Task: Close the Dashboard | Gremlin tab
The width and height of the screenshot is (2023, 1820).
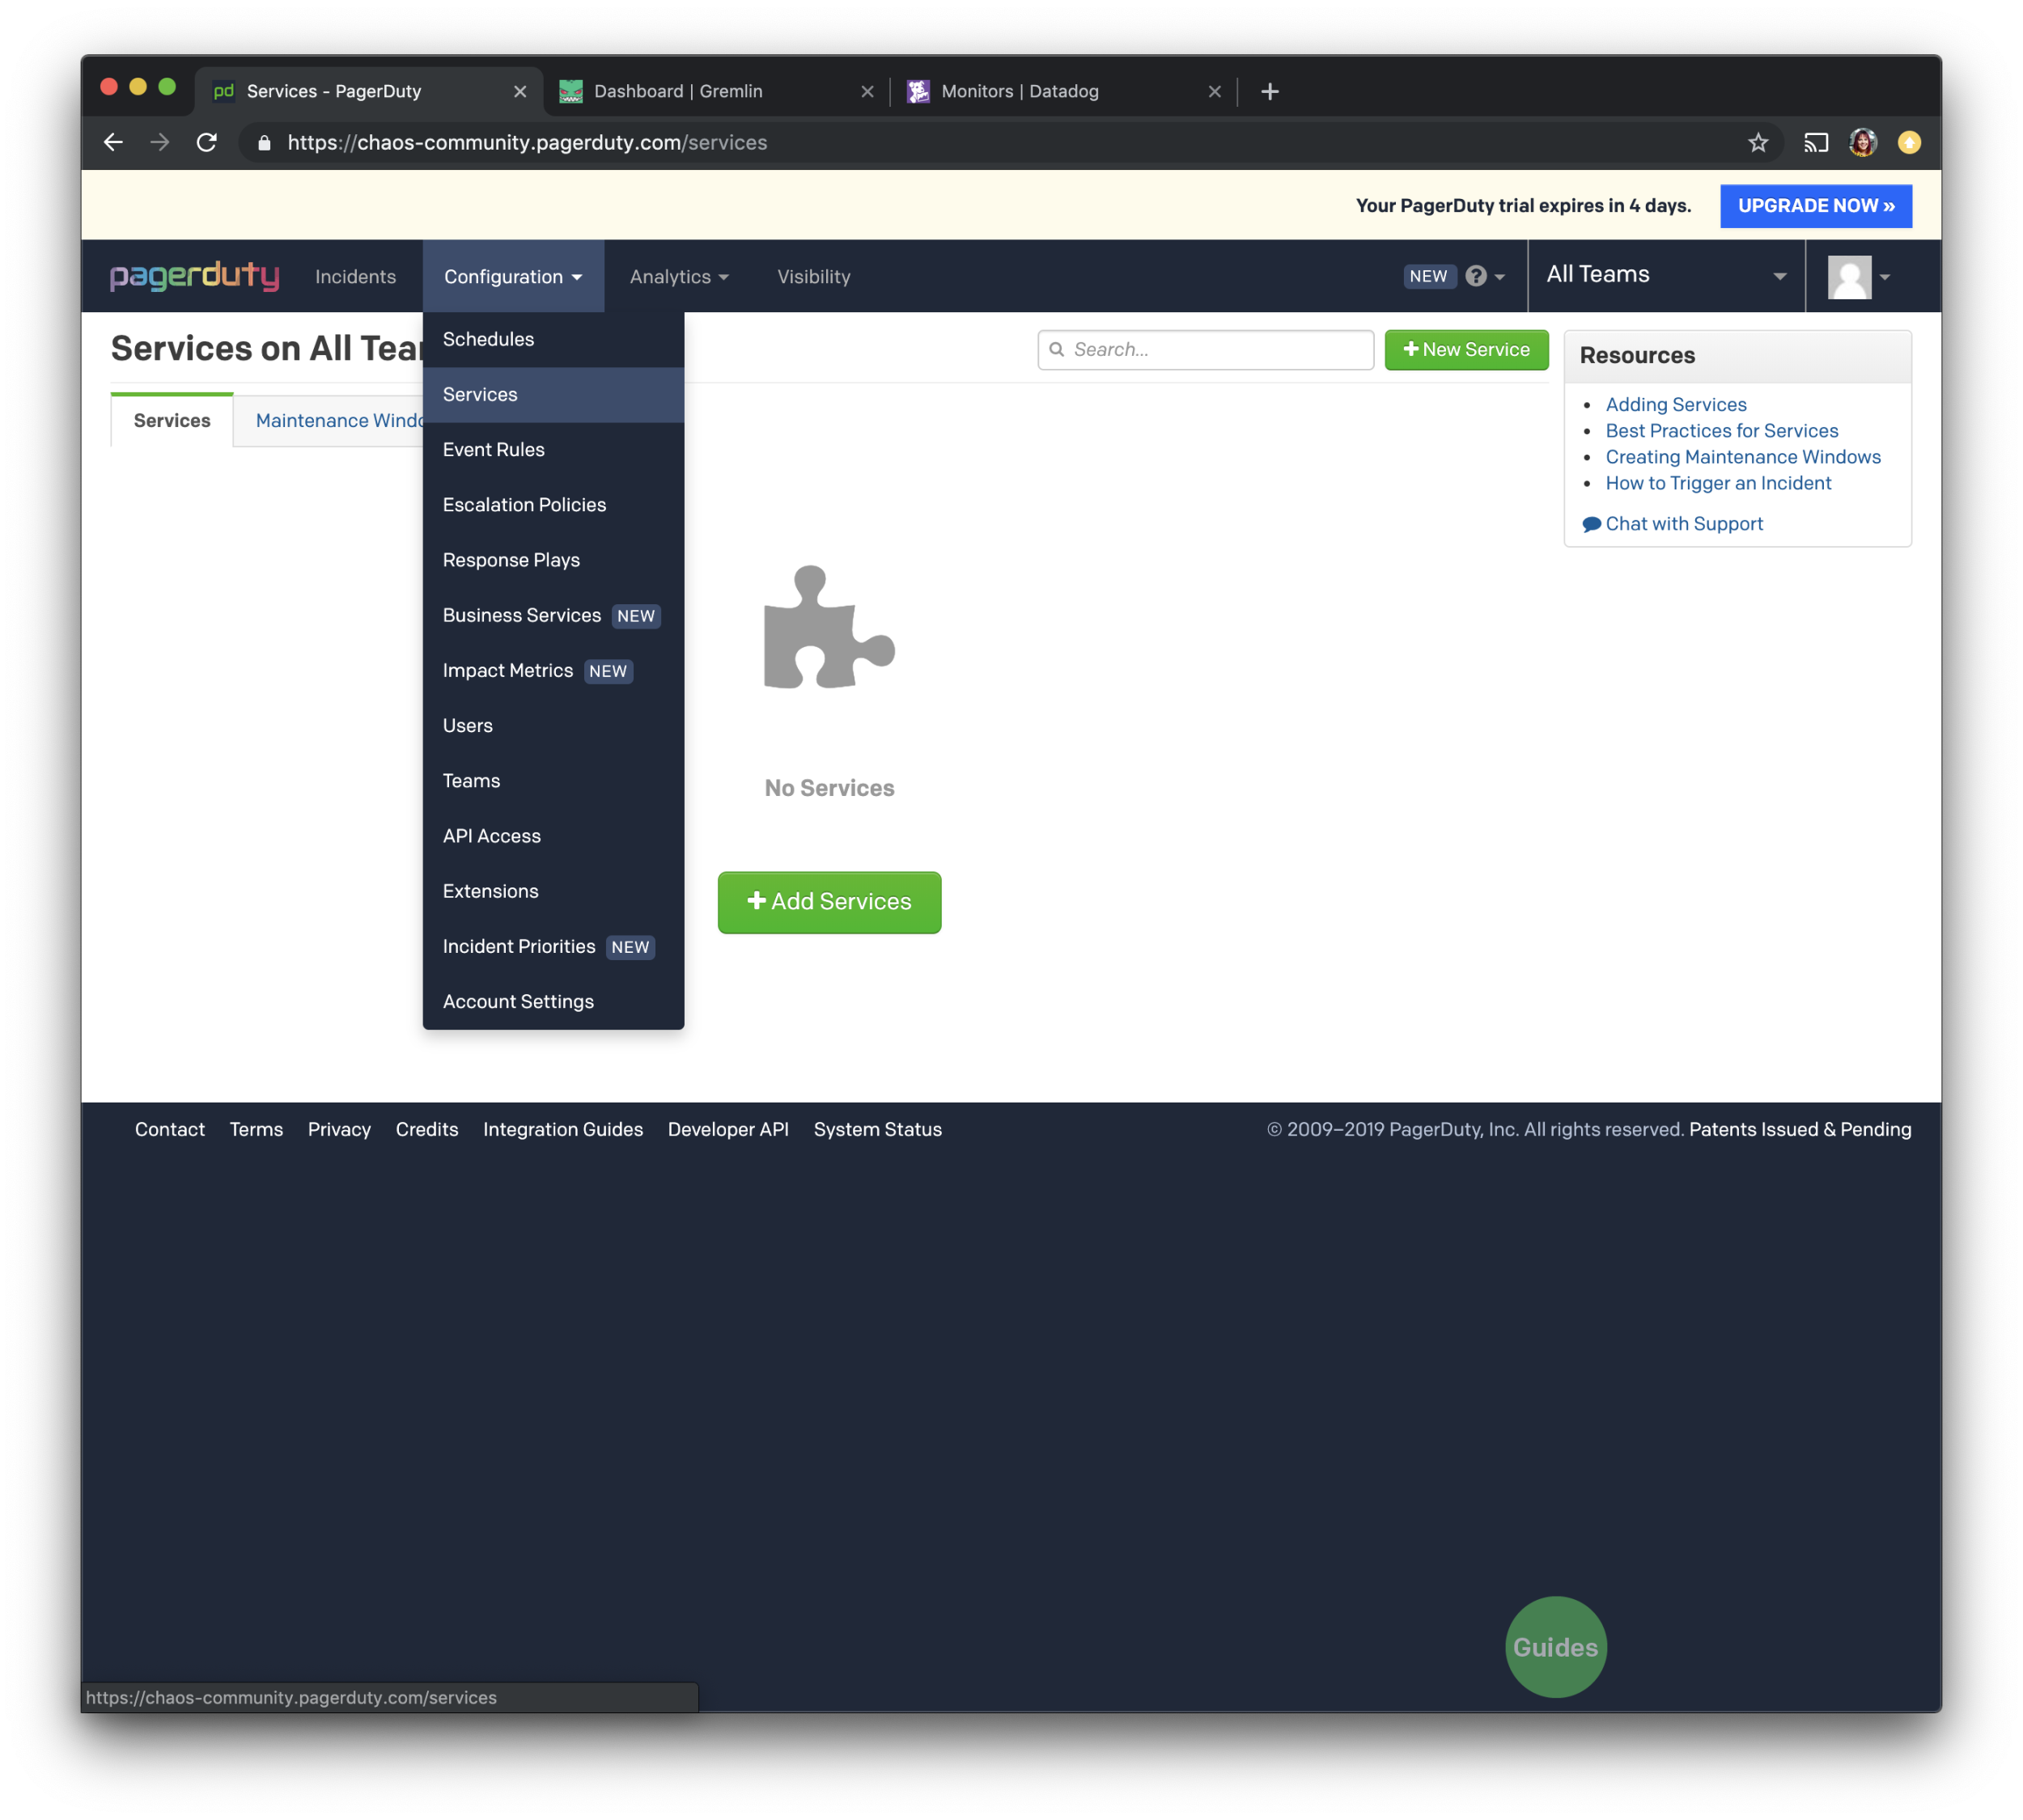Action: point(867,92)
